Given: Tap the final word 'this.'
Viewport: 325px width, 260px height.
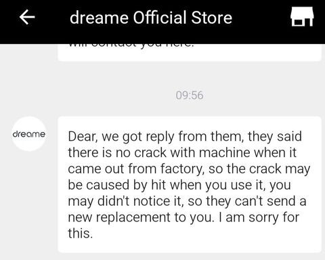Looking at the screenshot, I should pyautogui.click(x=81, y=234).
